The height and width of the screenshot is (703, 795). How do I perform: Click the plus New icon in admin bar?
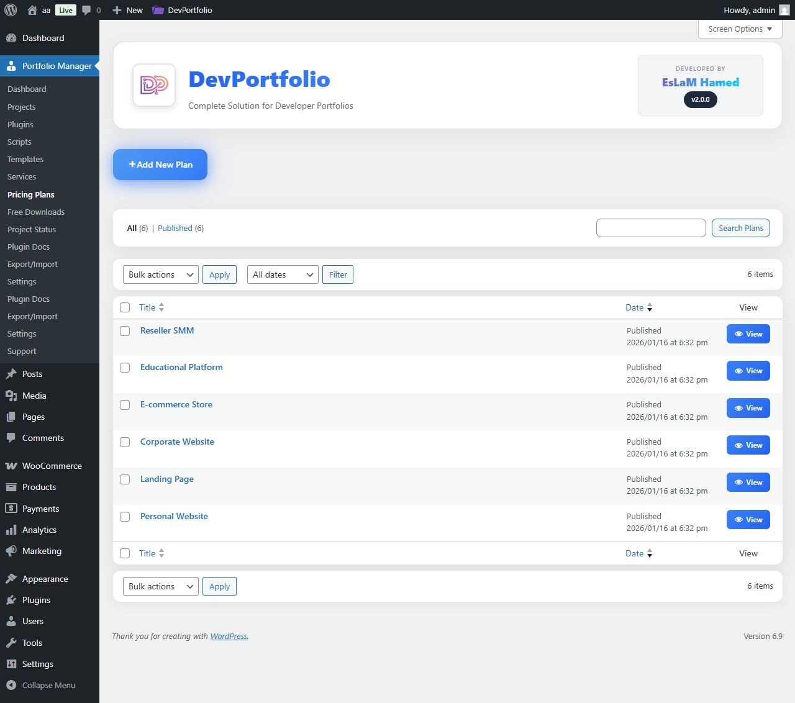pyautogui.click(x=117, y=10)
